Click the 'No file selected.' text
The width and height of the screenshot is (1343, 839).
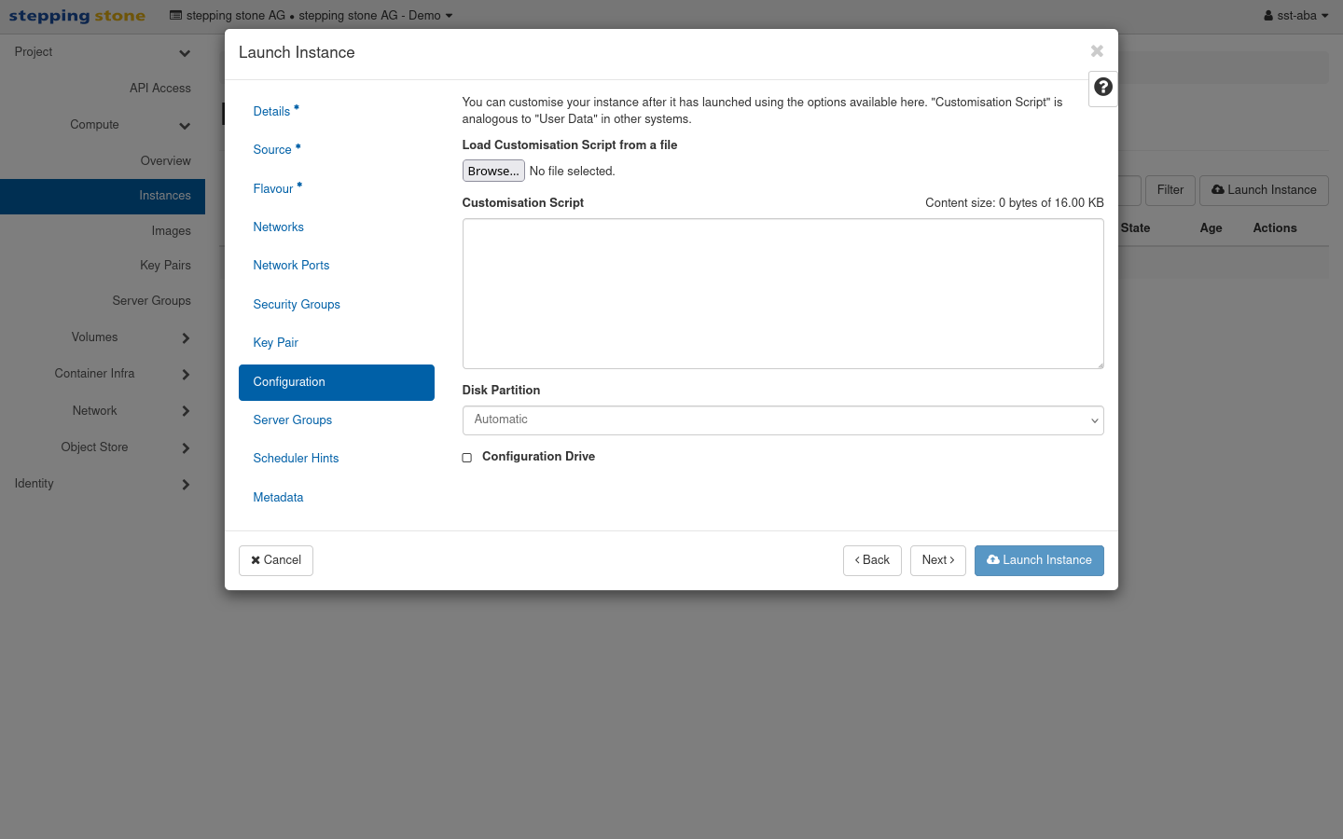point(572,171)
